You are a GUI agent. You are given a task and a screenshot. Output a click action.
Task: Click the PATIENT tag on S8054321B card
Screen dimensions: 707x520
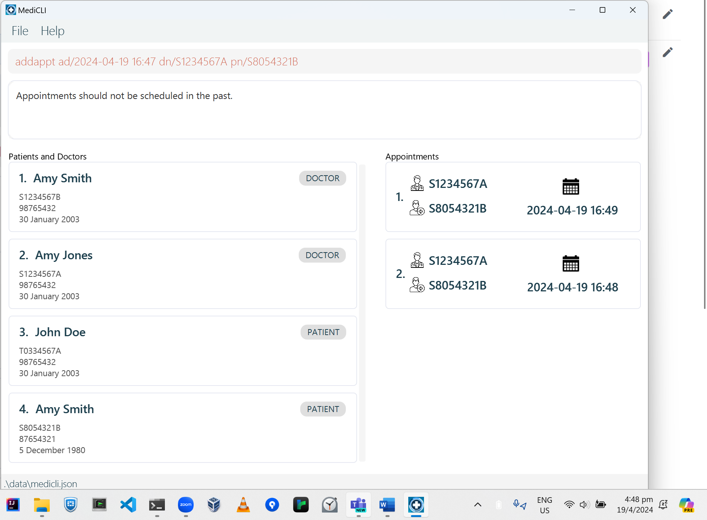(x=323, y=409)
